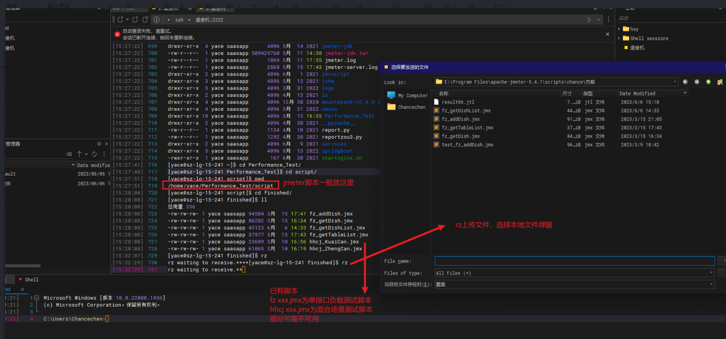Screen dimensions: 726x339
Task: Sort the file list by the 类型 column
Action: pos(599,94)
